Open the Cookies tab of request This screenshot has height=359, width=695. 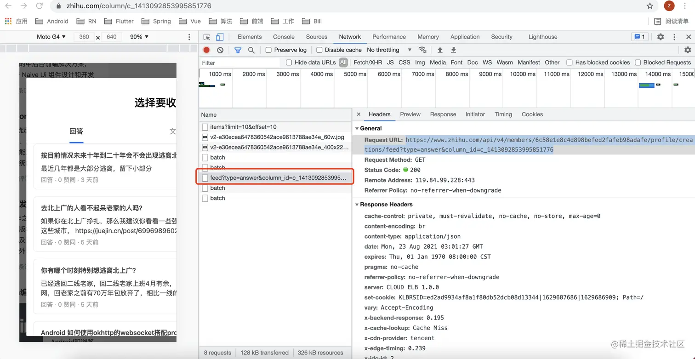pyautogui.click(x=532, y=114)
